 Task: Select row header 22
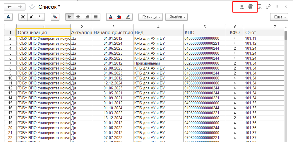coord(10,138)
